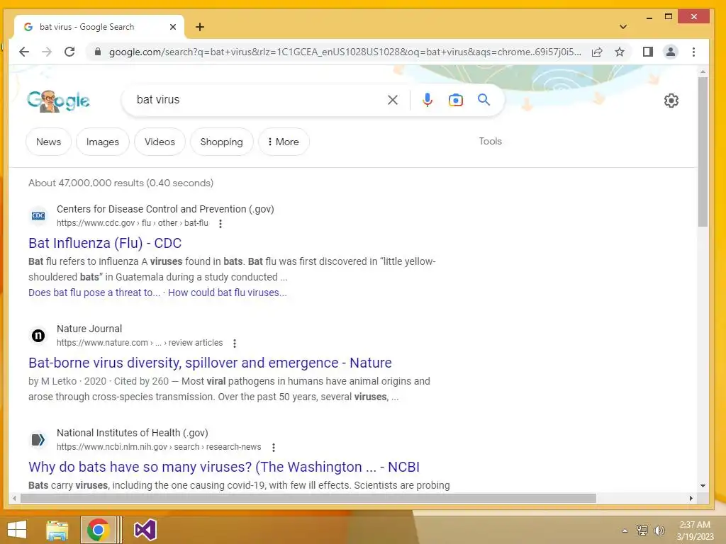Image resolution: width=726 pixels, height=544 pixels.
Task: Show hidden system tray icons
Action: [625, 531]
